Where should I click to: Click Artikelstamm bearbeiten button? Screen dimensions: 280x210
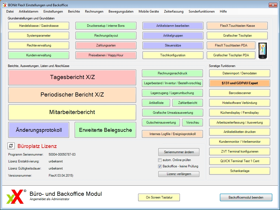(173, 26)
